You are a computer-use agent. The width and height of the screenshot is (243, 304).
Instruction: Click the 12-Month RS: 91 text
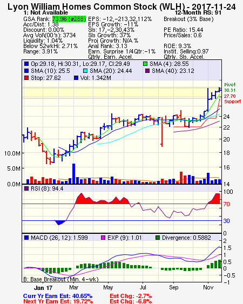click(x=198, y=12)
